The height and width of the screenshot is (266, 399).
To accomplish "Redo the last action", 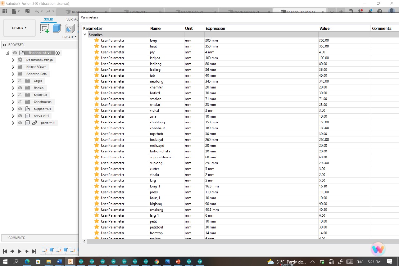I will (48, 12).
